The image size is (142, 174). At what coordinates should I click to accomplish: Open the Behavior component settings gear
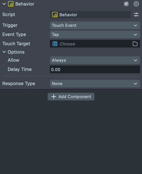coord(136,4)
